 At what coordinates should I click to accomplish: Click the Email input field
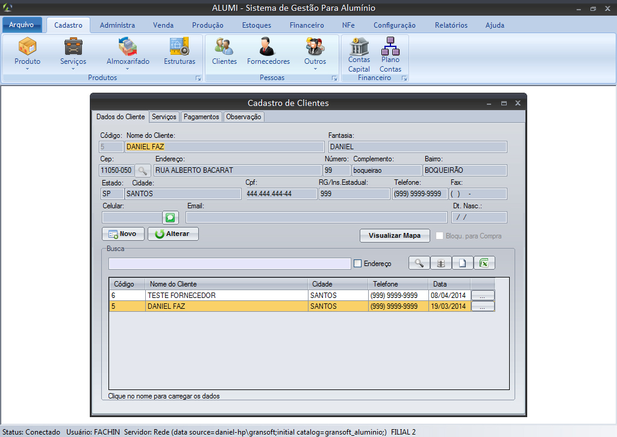(316, 217)
